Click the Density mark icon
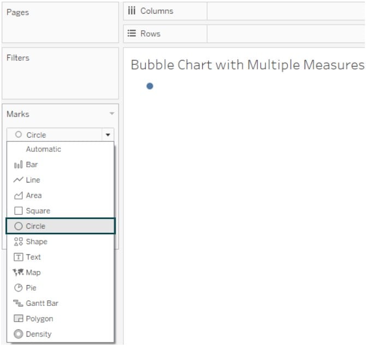The height and width of the screenshot is (348, 366). pyautogui.click(x=18, y=334)
